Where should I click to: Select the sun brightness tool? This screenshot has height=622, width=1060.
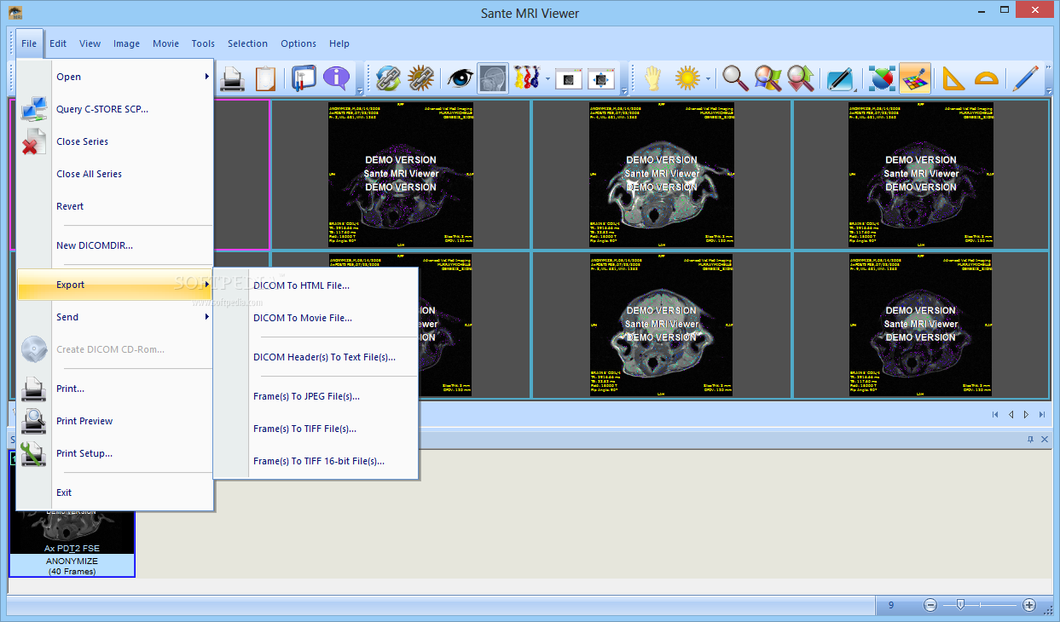[x=687, y=78]
